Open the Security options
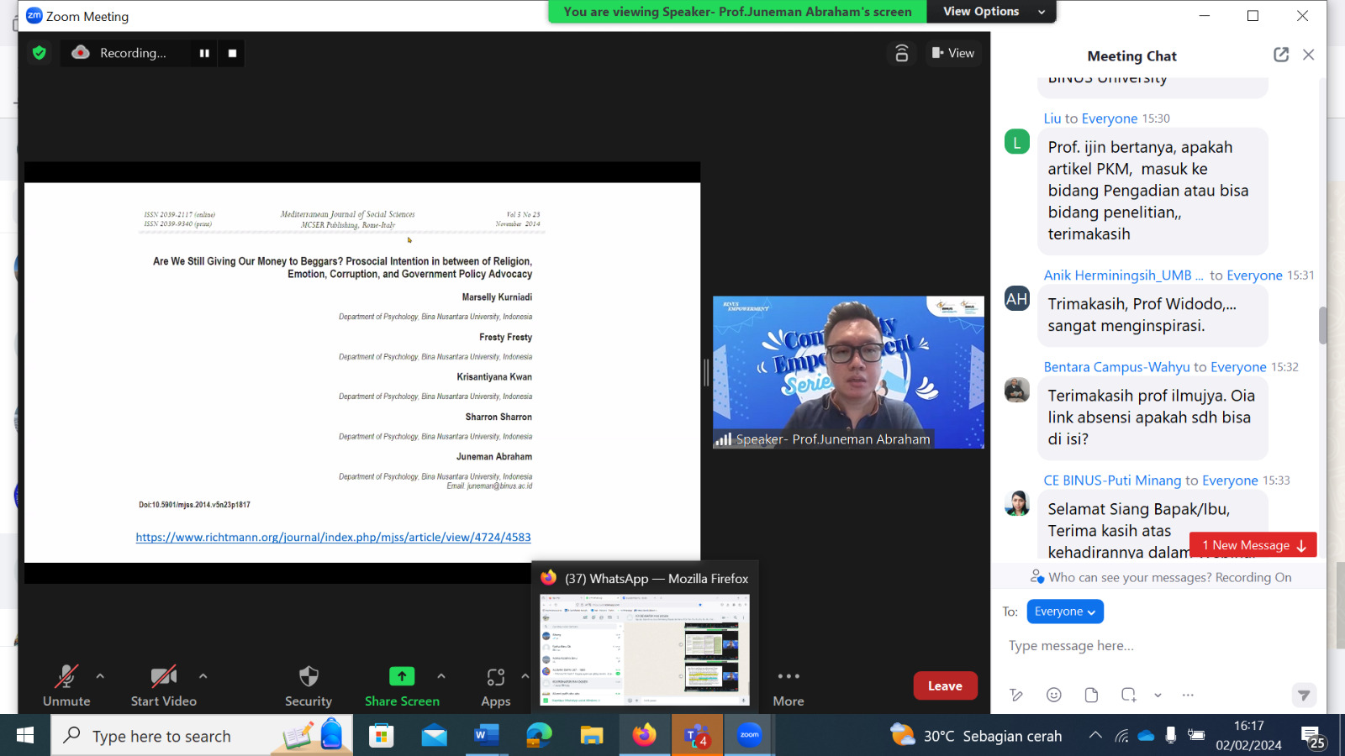The image size is (1345, 756). (x=309, y=686)
